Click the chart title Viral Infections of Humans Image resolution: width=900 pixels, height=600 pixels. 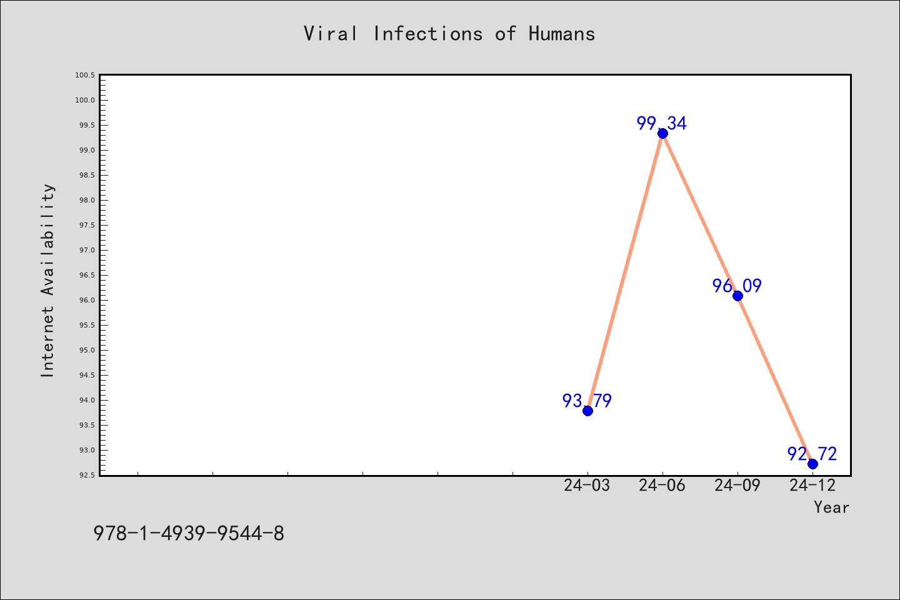click(x=449, y=33)
